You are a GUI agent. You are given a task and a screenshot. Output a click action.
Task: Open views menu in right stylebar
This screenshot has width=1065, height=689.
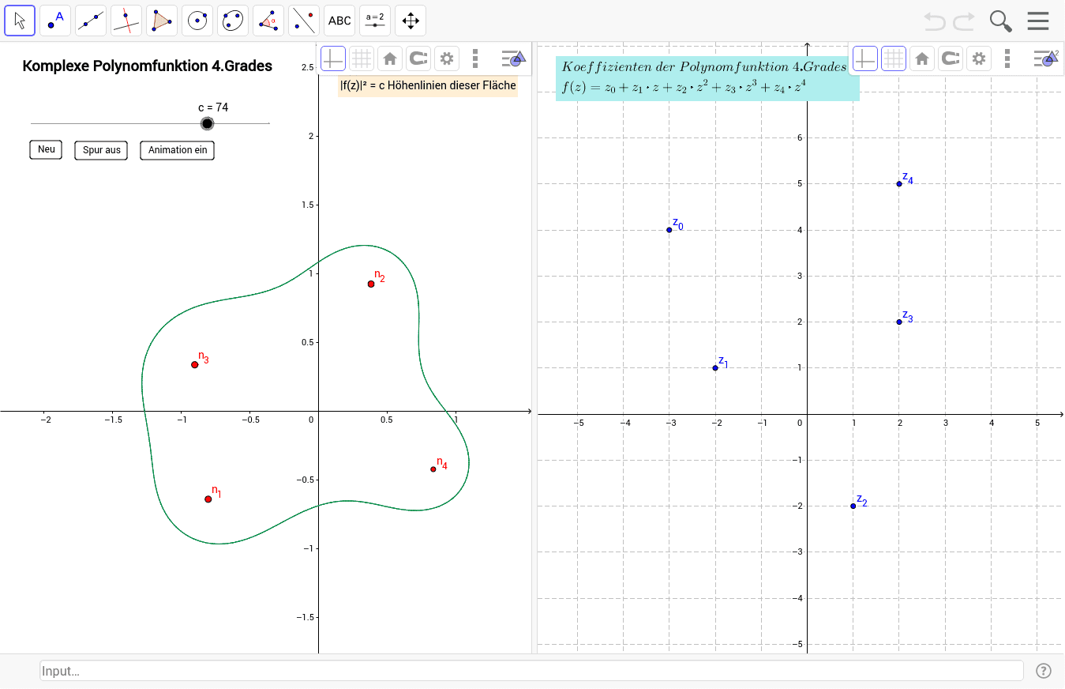(1046, 58)
